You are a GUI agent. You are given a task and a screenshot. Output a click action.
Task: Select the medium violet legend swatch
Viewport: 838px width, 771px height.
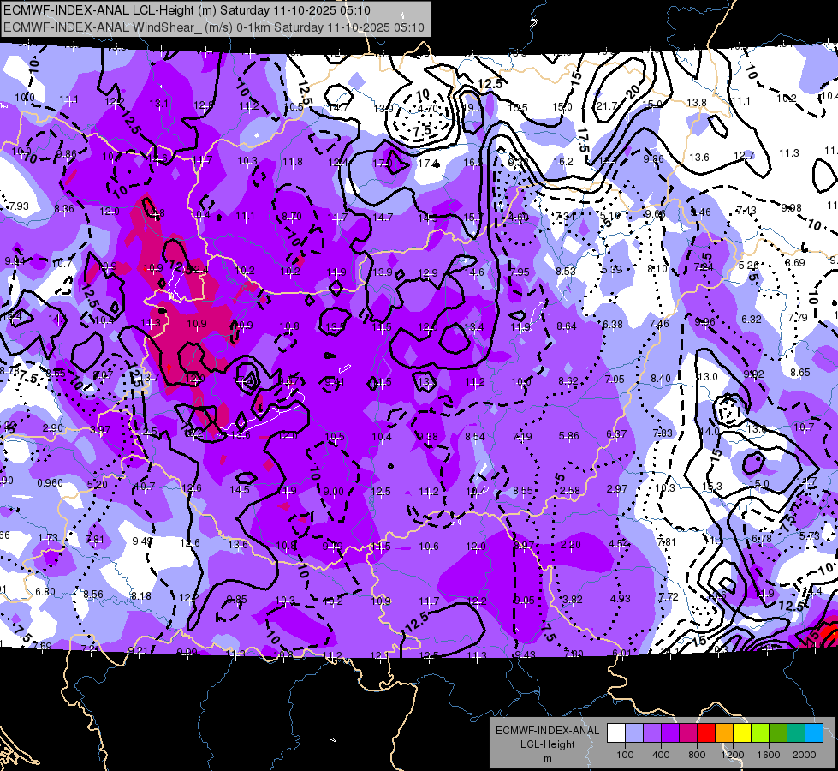click(652, 732)
